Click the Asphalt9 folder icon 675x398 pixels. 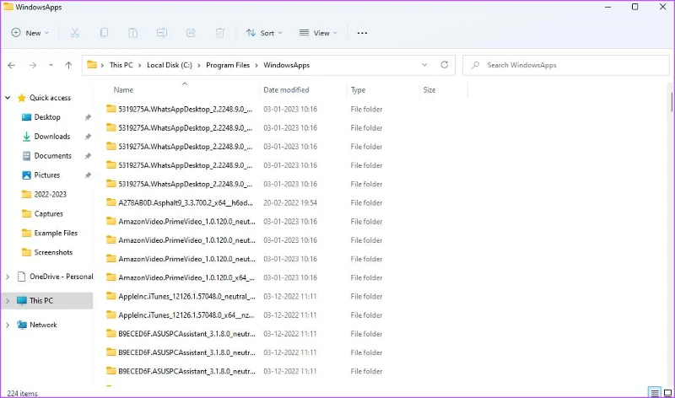(111, 202)
